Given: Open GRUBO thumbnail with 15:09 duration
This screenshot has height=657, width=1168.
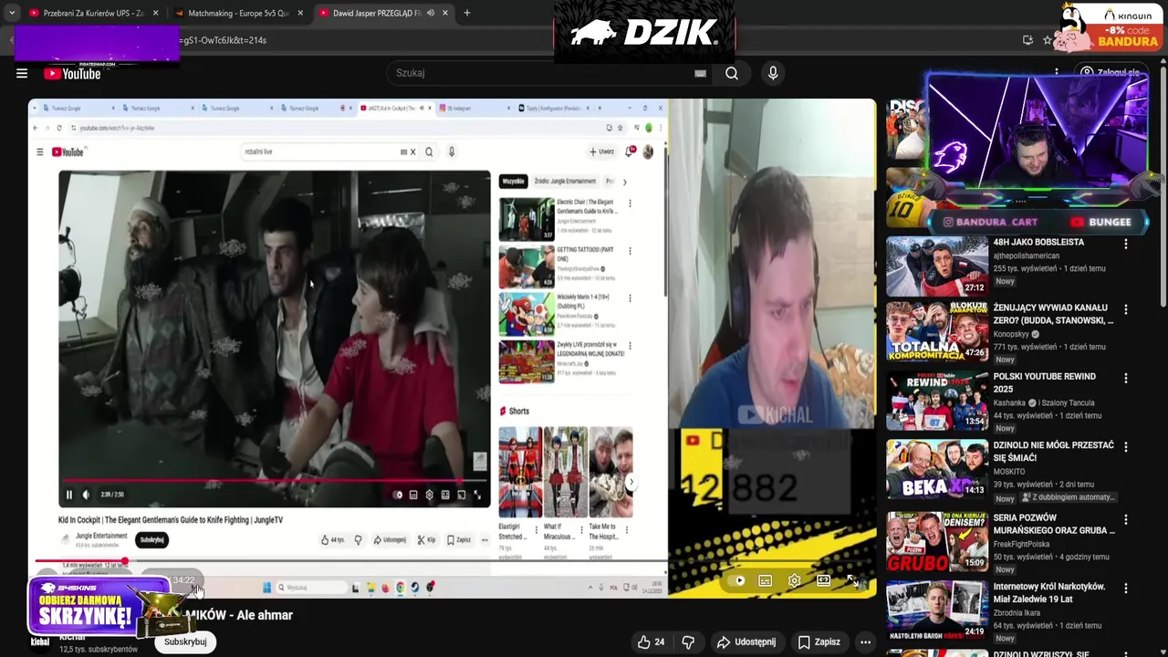Looking at the screenshot, I should (x=937, y=542).
